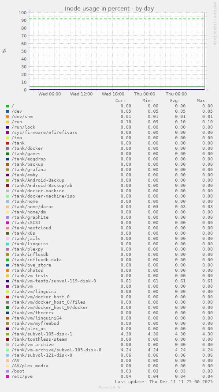Screen dimensions: 219x392
Task: Click /tank/vm/threecx legend label
Action: tap(33, 313)
